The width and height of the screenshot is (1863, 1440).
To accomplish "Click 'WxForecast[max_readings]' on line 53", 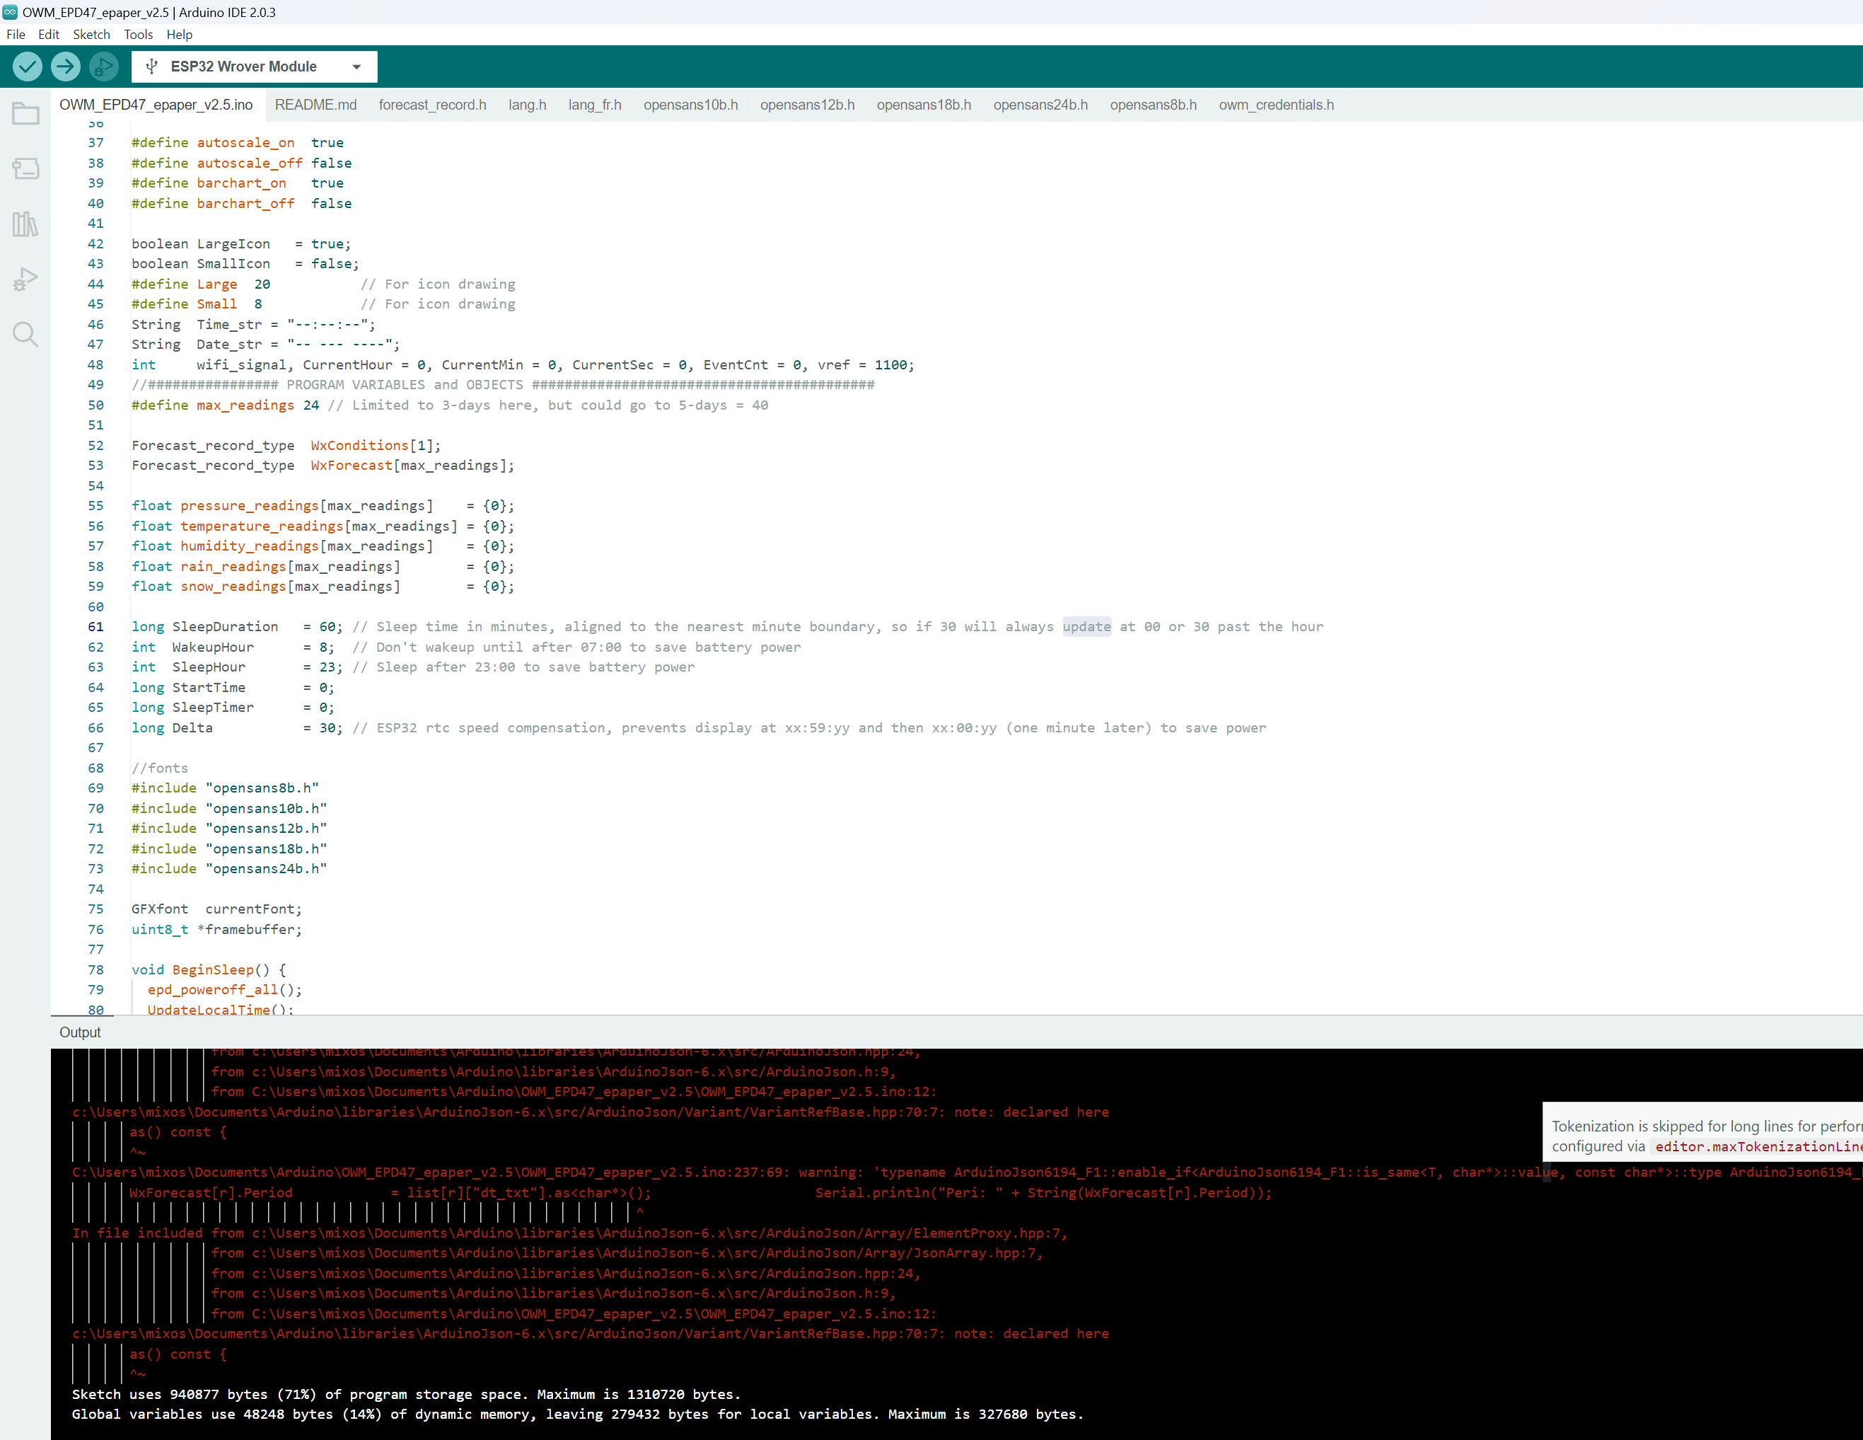I will tap(413, 465).
